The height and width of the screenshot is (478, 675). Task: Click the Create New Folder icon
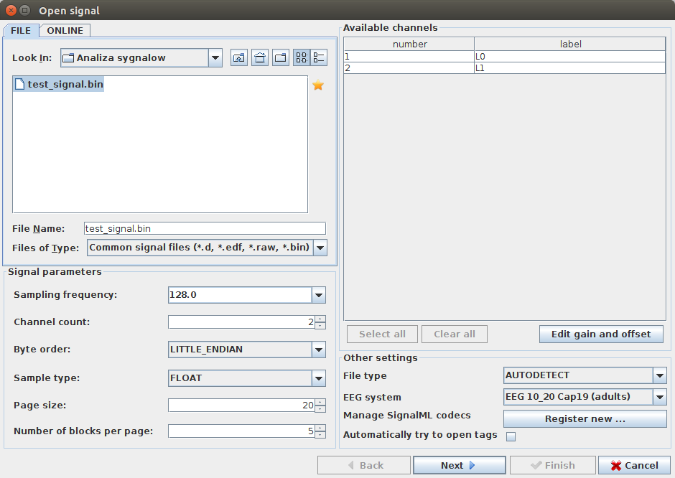pyautogui.click(x=281, y=58)
